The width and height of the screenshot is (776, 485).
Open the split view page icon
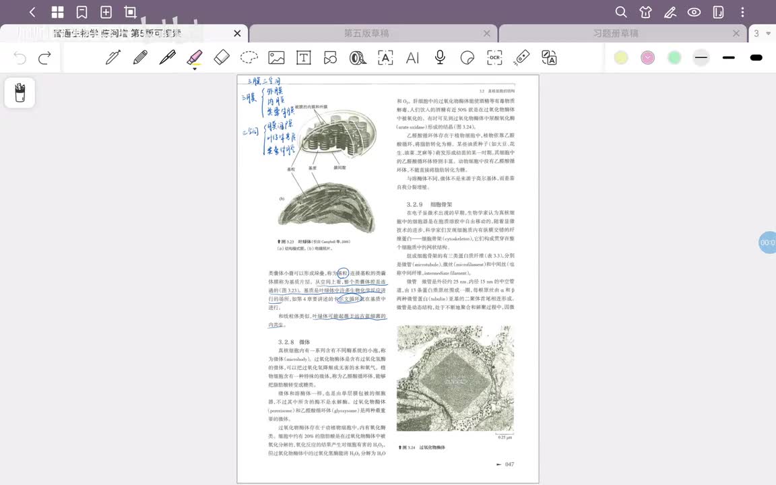(x=718, y=12)
